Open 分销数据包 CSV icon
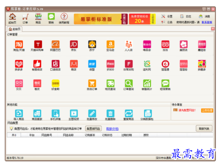The height and width of the screenshot is (166, 219). (x=147, y=115)
